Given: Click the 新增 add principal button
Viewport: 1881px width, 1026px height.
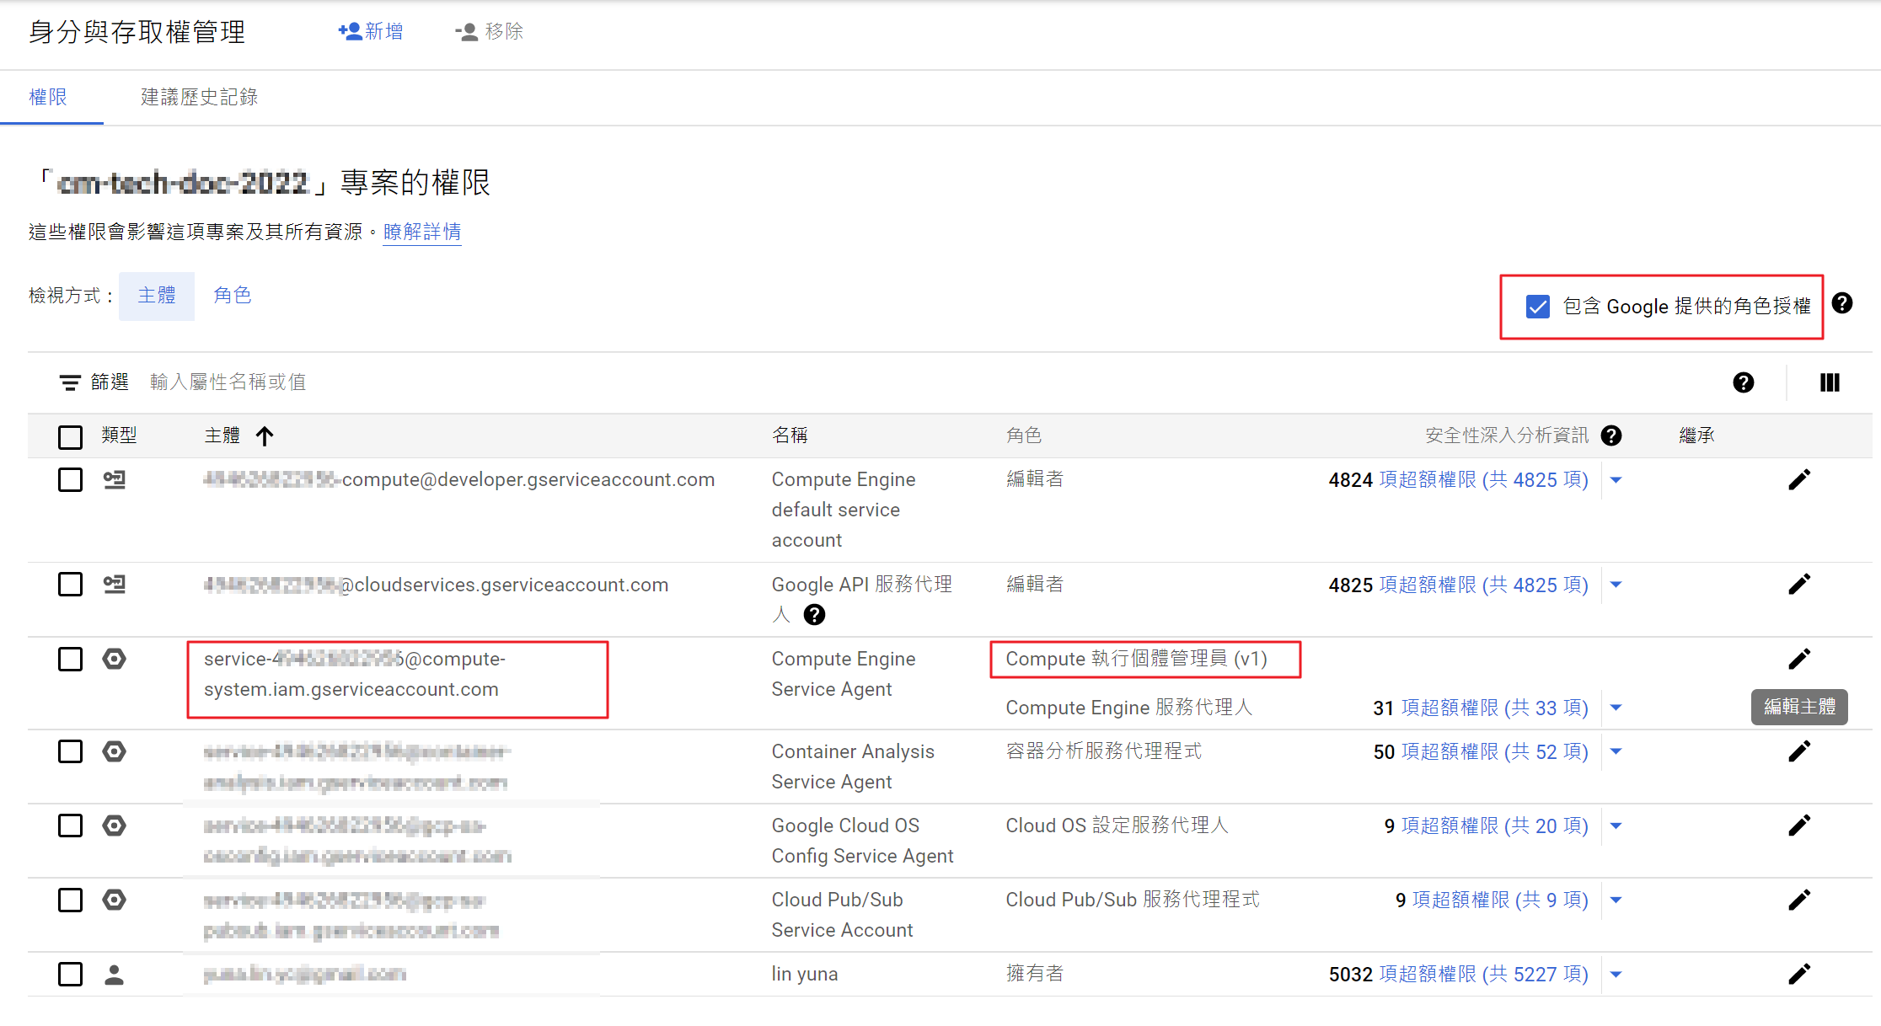Looking at the screenshot, I should coord(371,31).
